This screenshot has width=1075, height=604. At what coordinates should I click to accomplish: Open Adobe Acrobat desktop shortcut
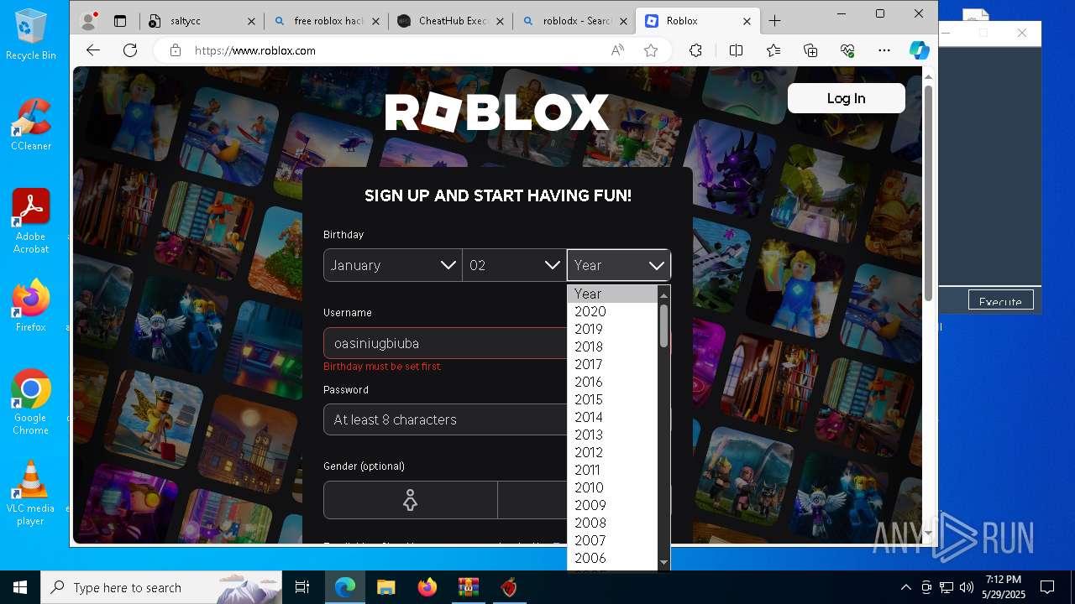point(31,221)
